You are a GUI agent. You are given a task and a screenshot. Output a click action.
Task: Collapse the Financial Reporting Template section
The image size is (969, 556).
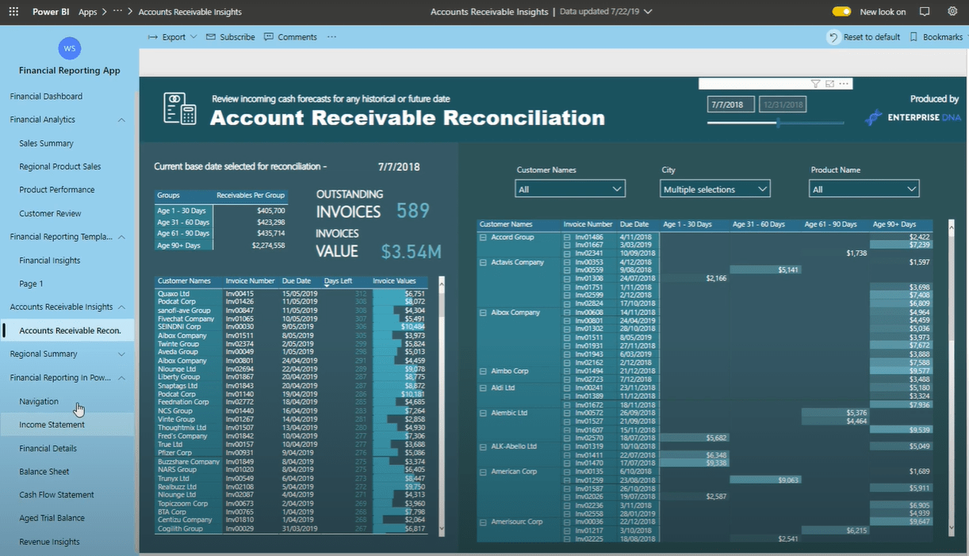click(121, 237)
